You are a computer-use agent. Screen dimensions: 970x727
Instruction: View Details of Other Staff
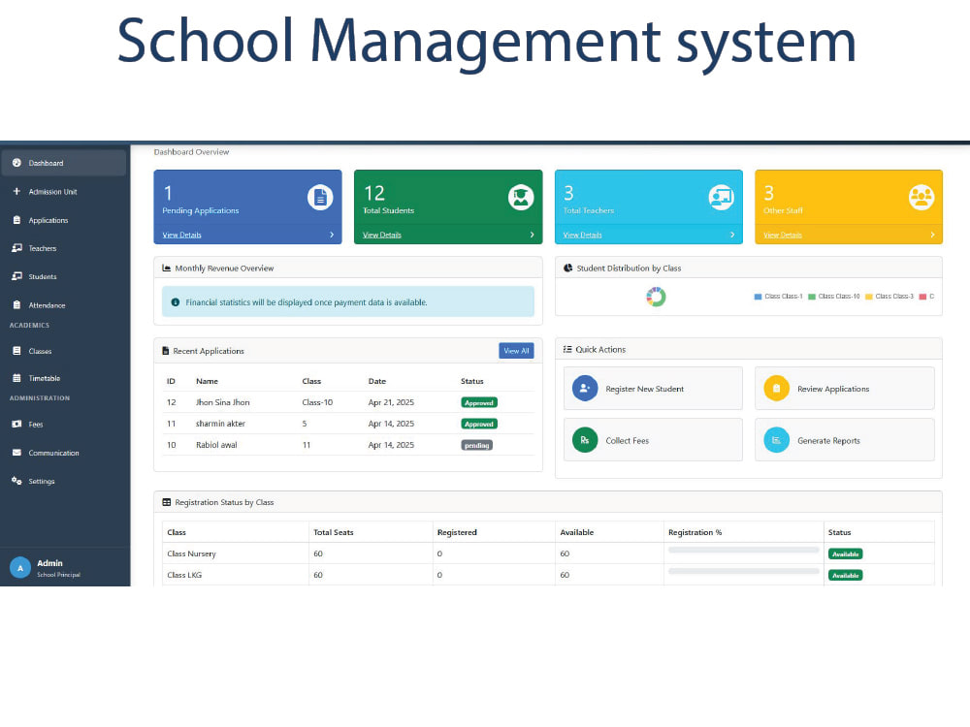tap(783, 235)
